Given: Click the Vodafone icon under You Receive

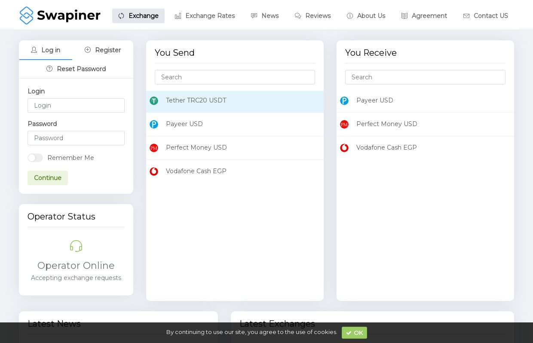Looking at the screenshot, I should click(344, 148).
